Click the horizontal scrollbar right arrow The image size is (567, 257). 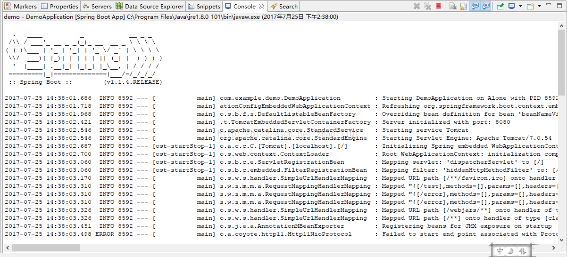tap(554, 248)
